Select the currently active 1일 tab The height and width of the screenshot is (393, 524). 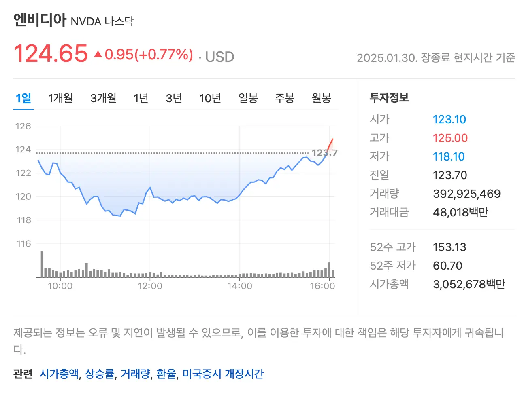point(23,98)
